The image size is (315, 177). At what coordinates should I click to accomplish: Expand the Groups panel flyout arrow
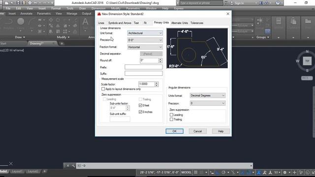(268, 37)
